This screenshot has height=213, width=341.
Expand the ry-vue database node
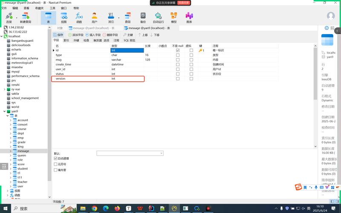[5, 89]
